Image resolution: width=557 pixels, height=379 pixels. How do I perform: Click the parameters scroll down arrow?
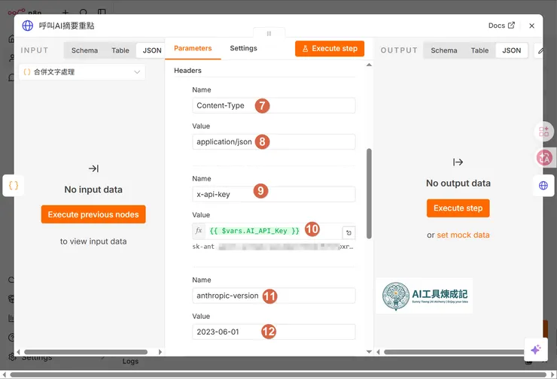coord(369,352)
